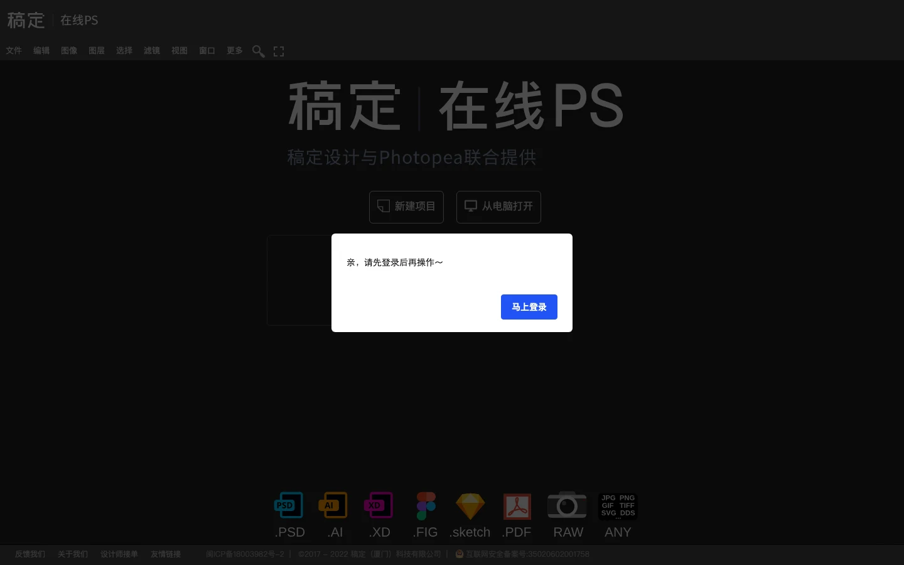
Task: Click the 稿定设计与Photopea联合提供 subtitle
Action: point(412,157)
